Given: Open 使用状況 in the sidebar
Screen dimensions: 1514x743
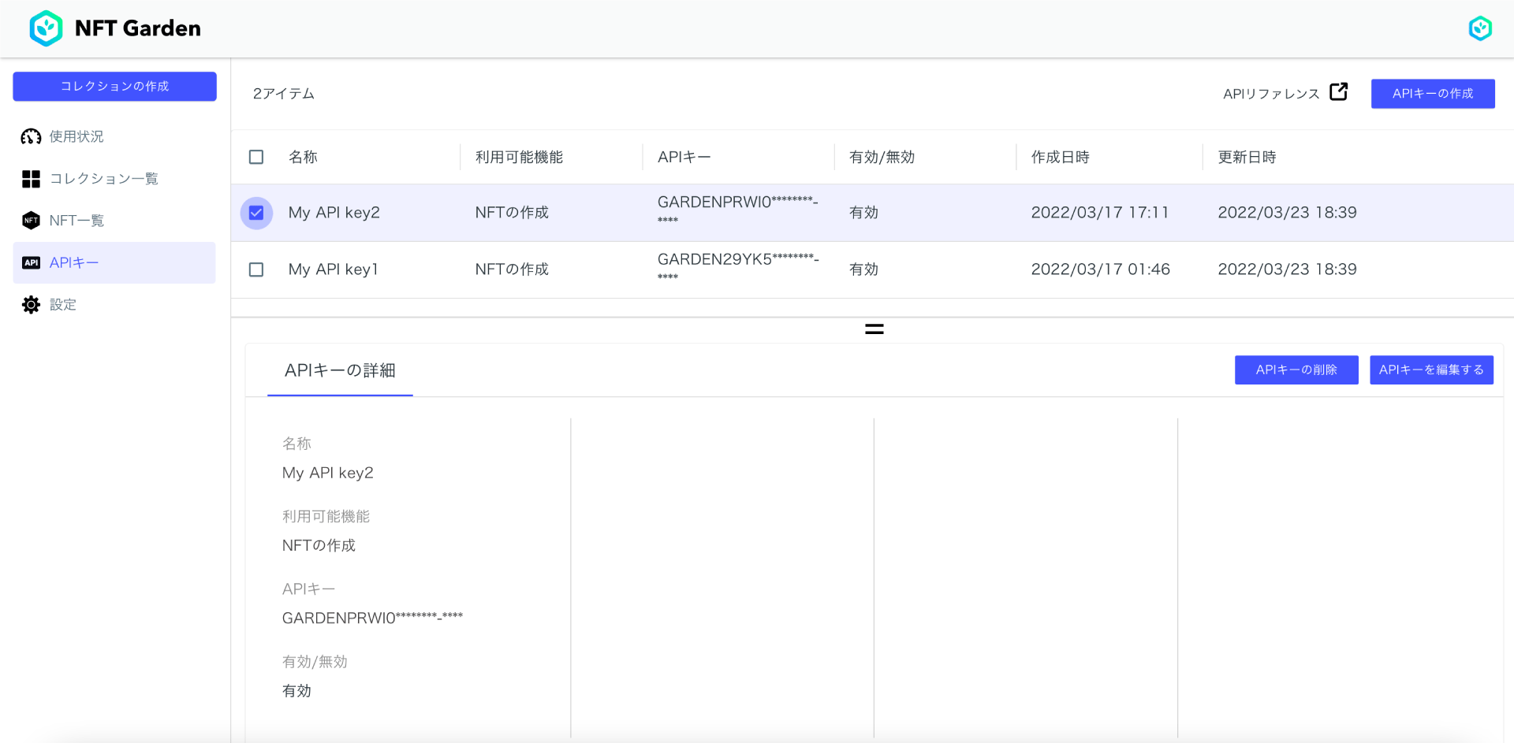Looking at the screenshot, I should tap(76, 137).
